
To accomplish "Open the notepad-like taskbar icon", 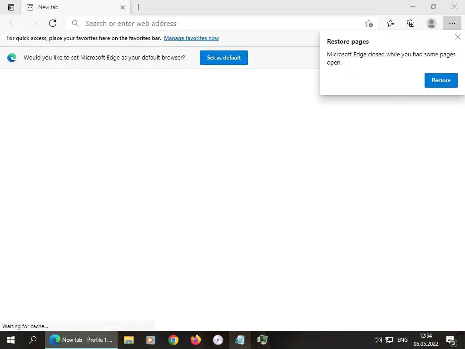I will [240, 340].
